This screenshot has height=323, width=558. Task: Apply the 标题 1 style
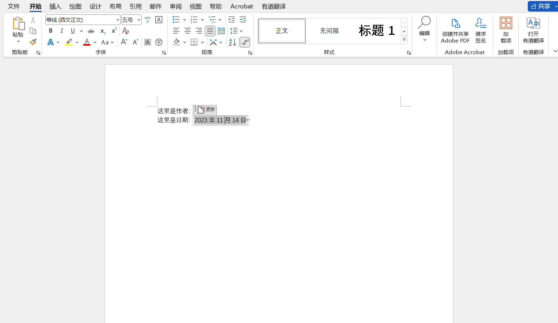point(377,31)
